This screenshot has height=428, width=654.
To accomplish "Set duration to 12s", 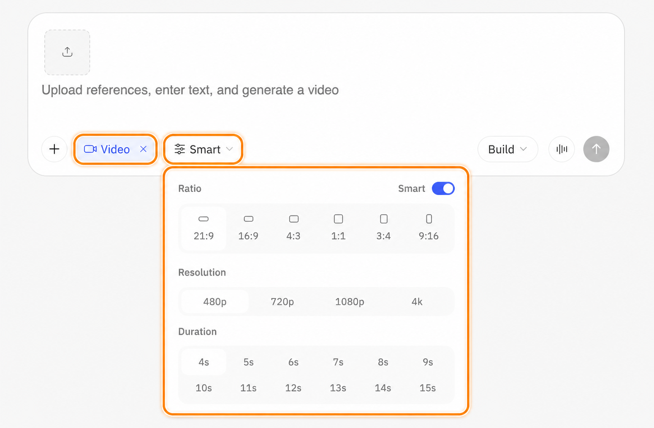I will pyautogui.click(x=293, y=388).
